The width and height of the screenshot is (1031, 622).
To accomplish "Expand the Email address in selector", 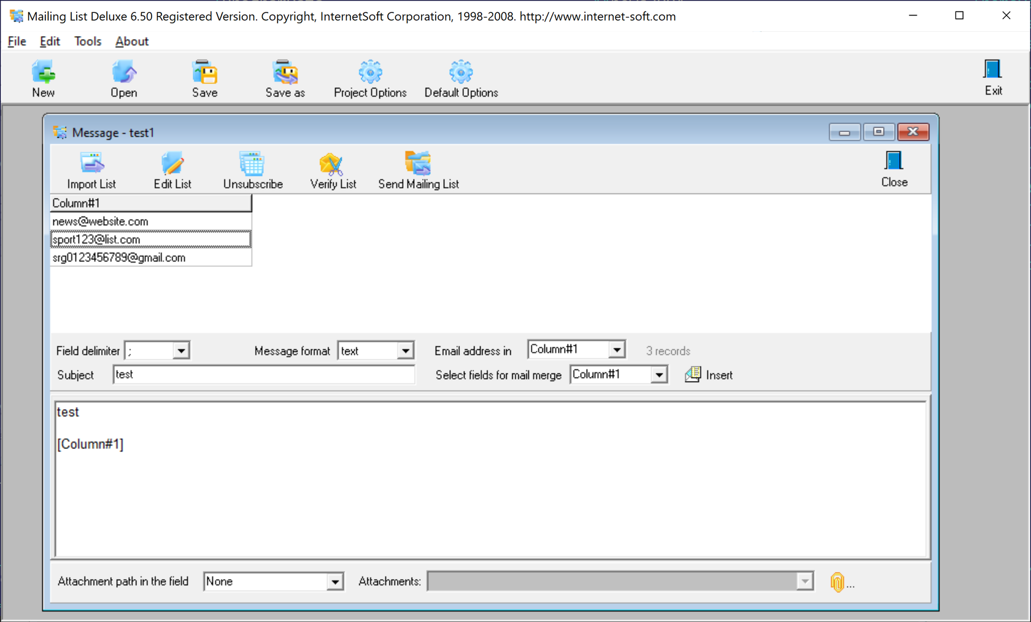I will pos(617,349).
